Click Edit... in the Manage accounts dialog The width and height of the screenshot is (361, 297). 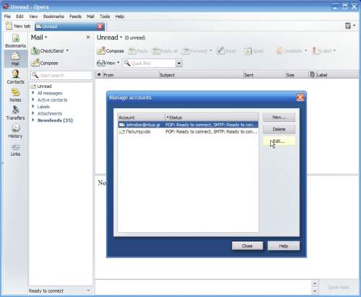[x=279, y=141]
